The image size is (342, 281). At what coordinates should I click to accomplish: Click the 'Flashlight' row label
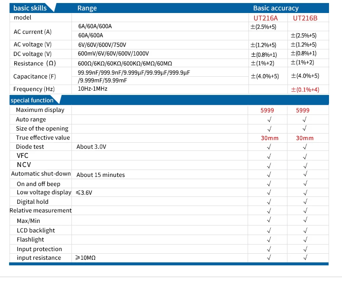(x=30, y=240)
